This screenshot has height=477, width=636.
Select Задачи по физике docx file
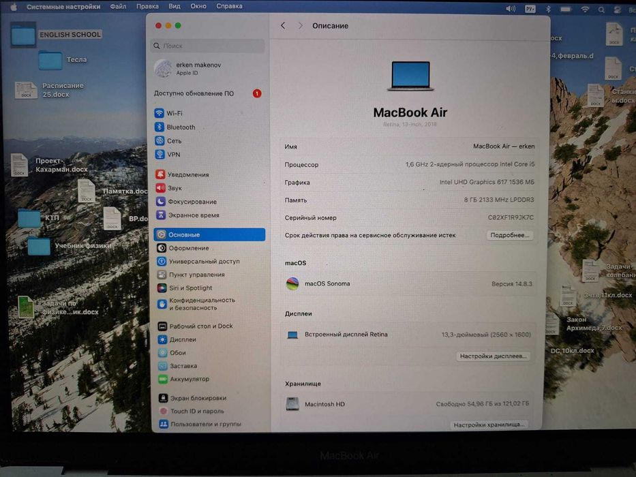pyautogui.click(x=58, y=307)
